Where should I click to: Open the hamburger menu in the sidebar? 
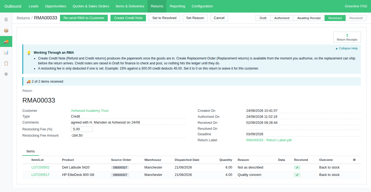6,20
